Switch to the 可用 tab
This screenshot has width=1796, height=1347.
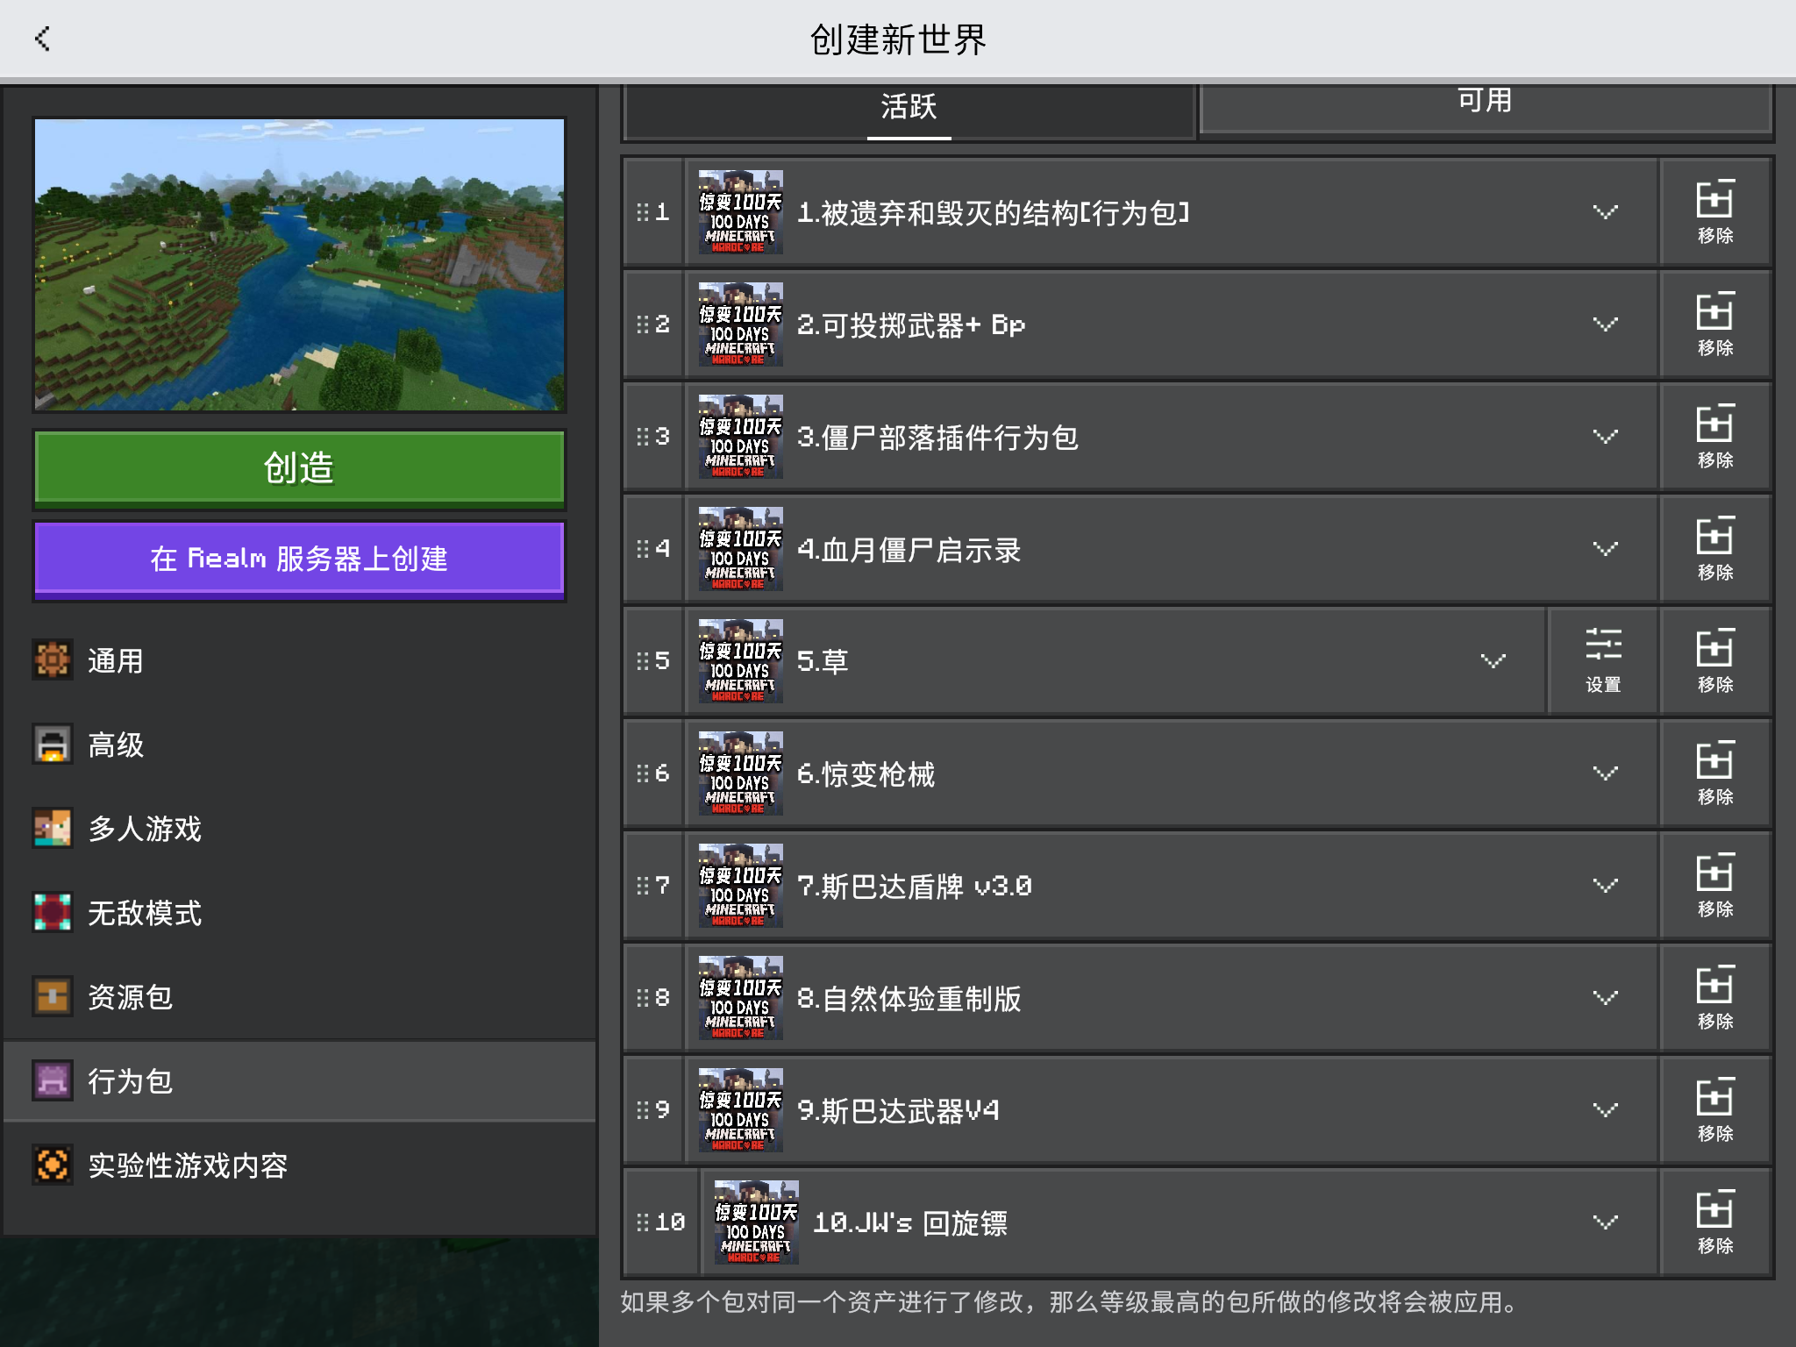(1484, 103)
